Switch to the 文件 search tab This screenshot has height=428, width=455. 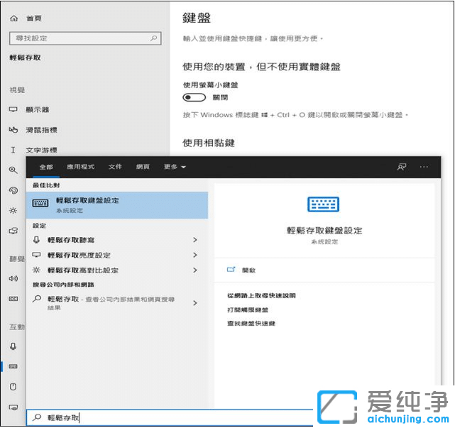point(115,167)
